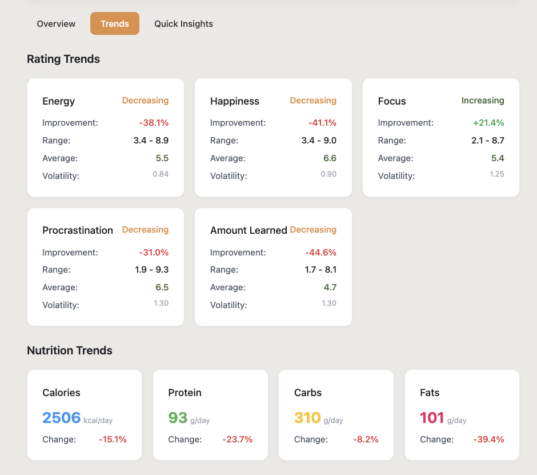Open the Quick Insights tab
The width and height of the screenshot is (537, 475).
(183, 23)
